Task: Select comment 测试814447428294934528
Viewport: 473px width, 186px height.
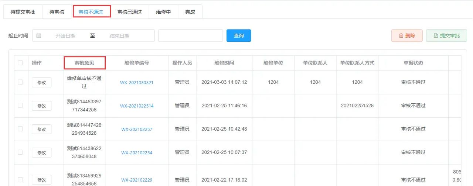Action: pyautogui.click(x=84, y=129)
